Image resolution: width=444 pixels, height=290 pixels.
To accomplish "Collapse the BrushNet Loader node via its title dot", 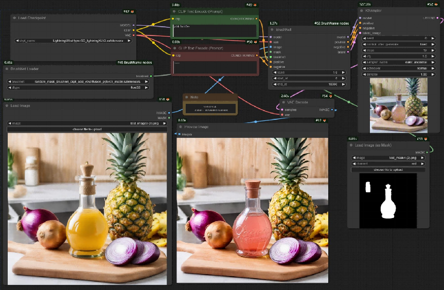I will pyautogui.click(x=7, y=69).
